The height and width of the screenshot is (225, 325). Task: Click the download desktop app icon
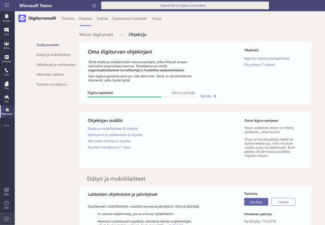[7, 218]
